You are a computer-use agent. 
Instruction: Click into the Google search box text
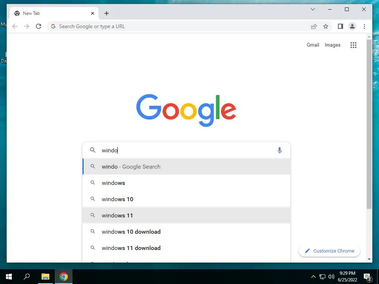[187, 150]
